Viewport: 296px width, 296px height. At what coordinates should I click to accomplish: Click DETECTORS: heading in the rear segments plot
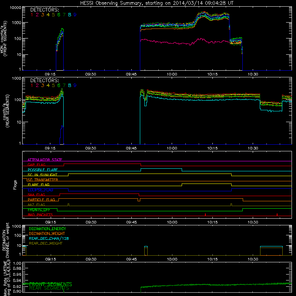click(45, 81)
